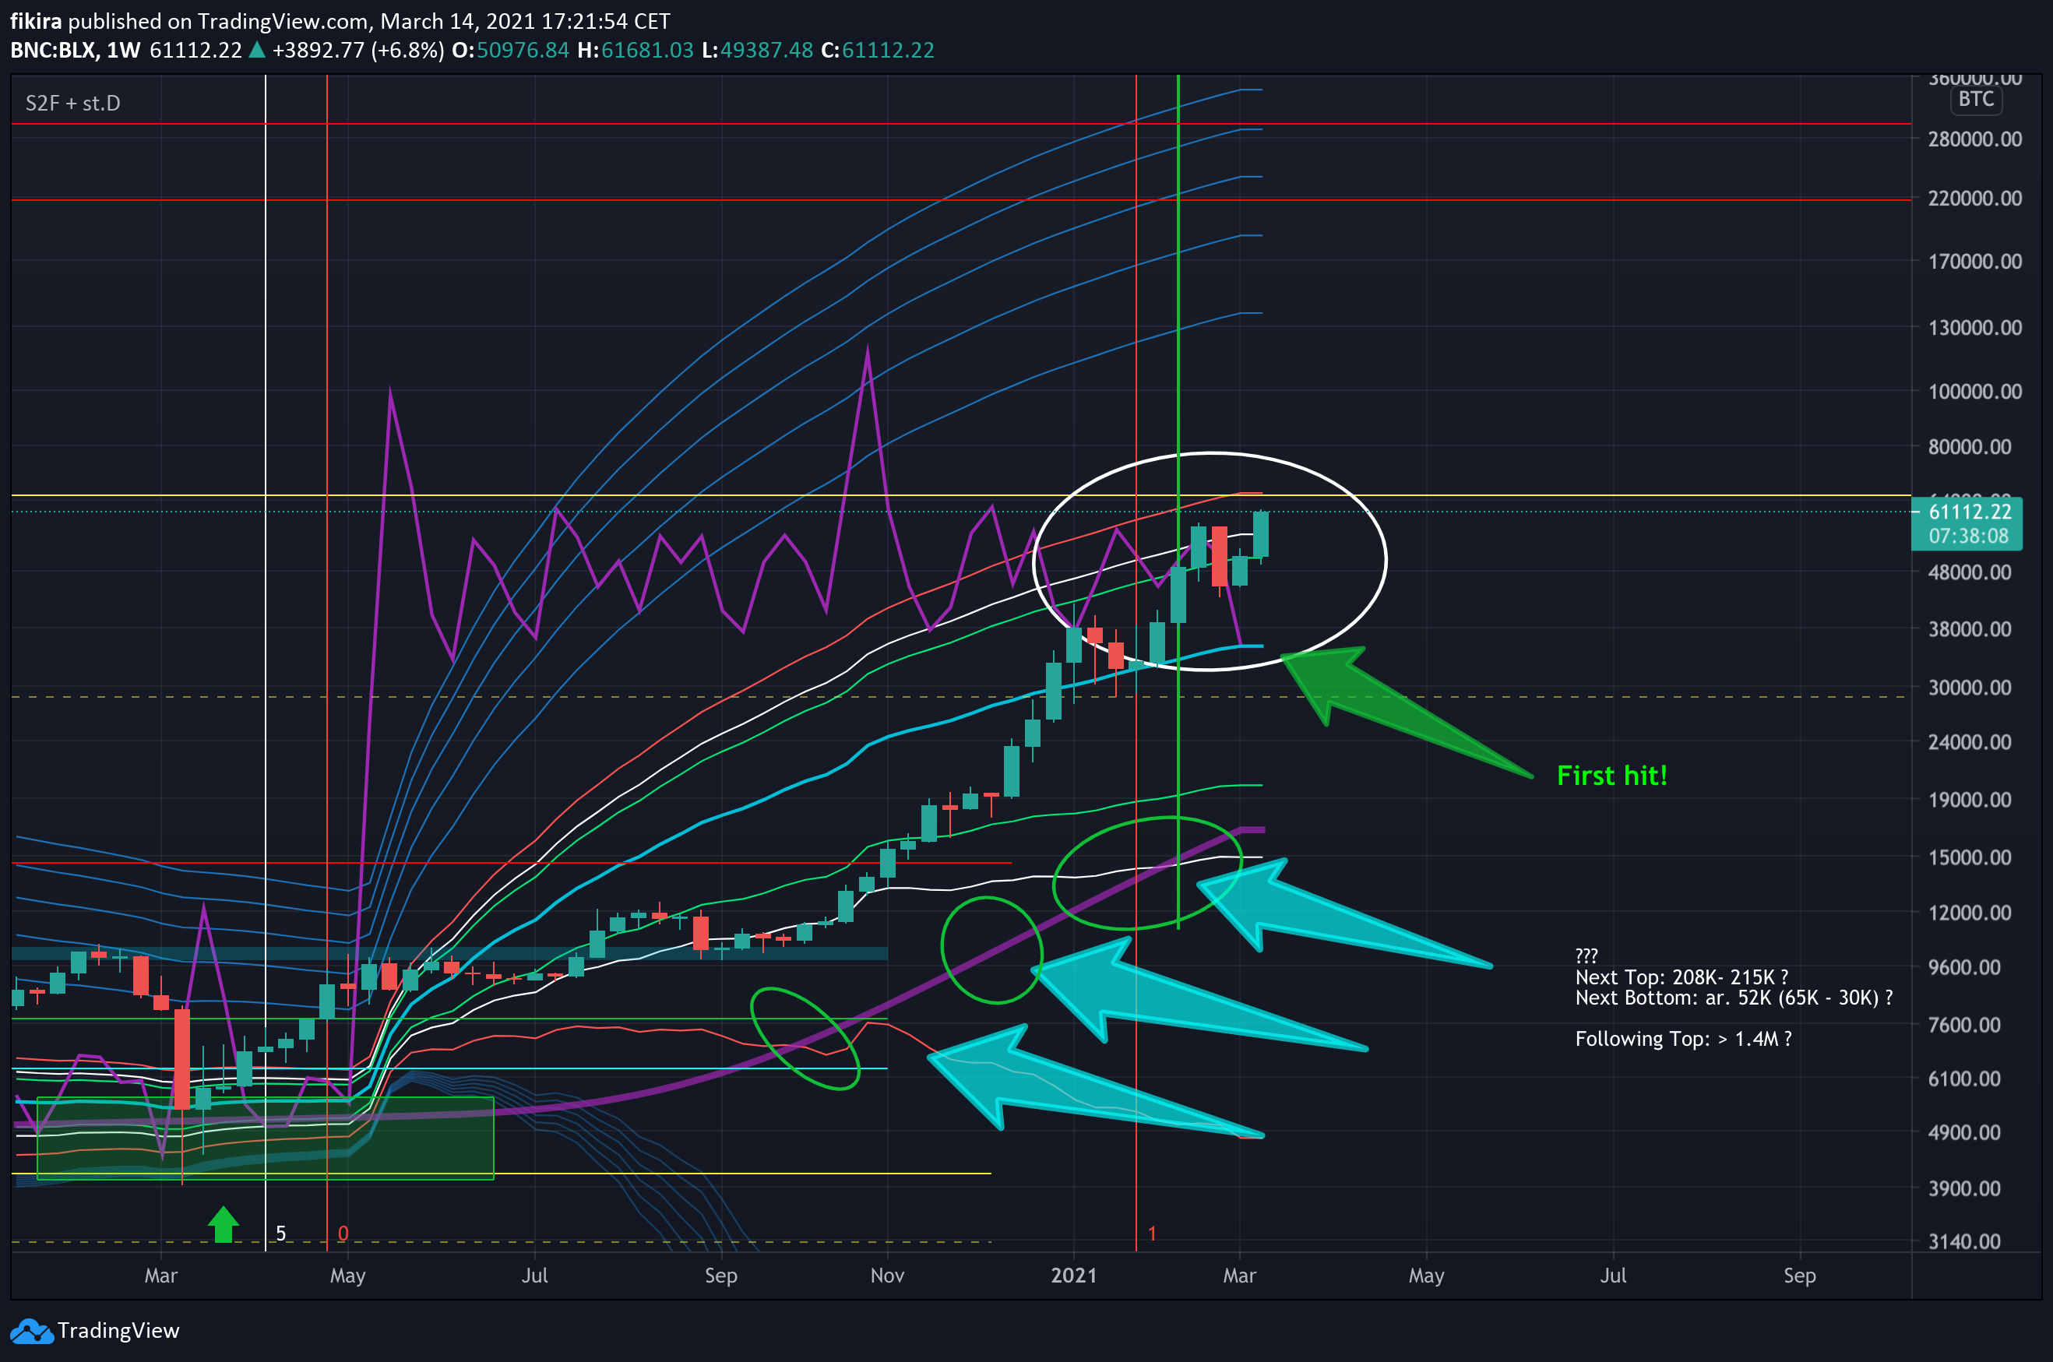Click the +3892.77 (+6.8%) change readout
The image size is (2053, 1362).
(358, 51)
